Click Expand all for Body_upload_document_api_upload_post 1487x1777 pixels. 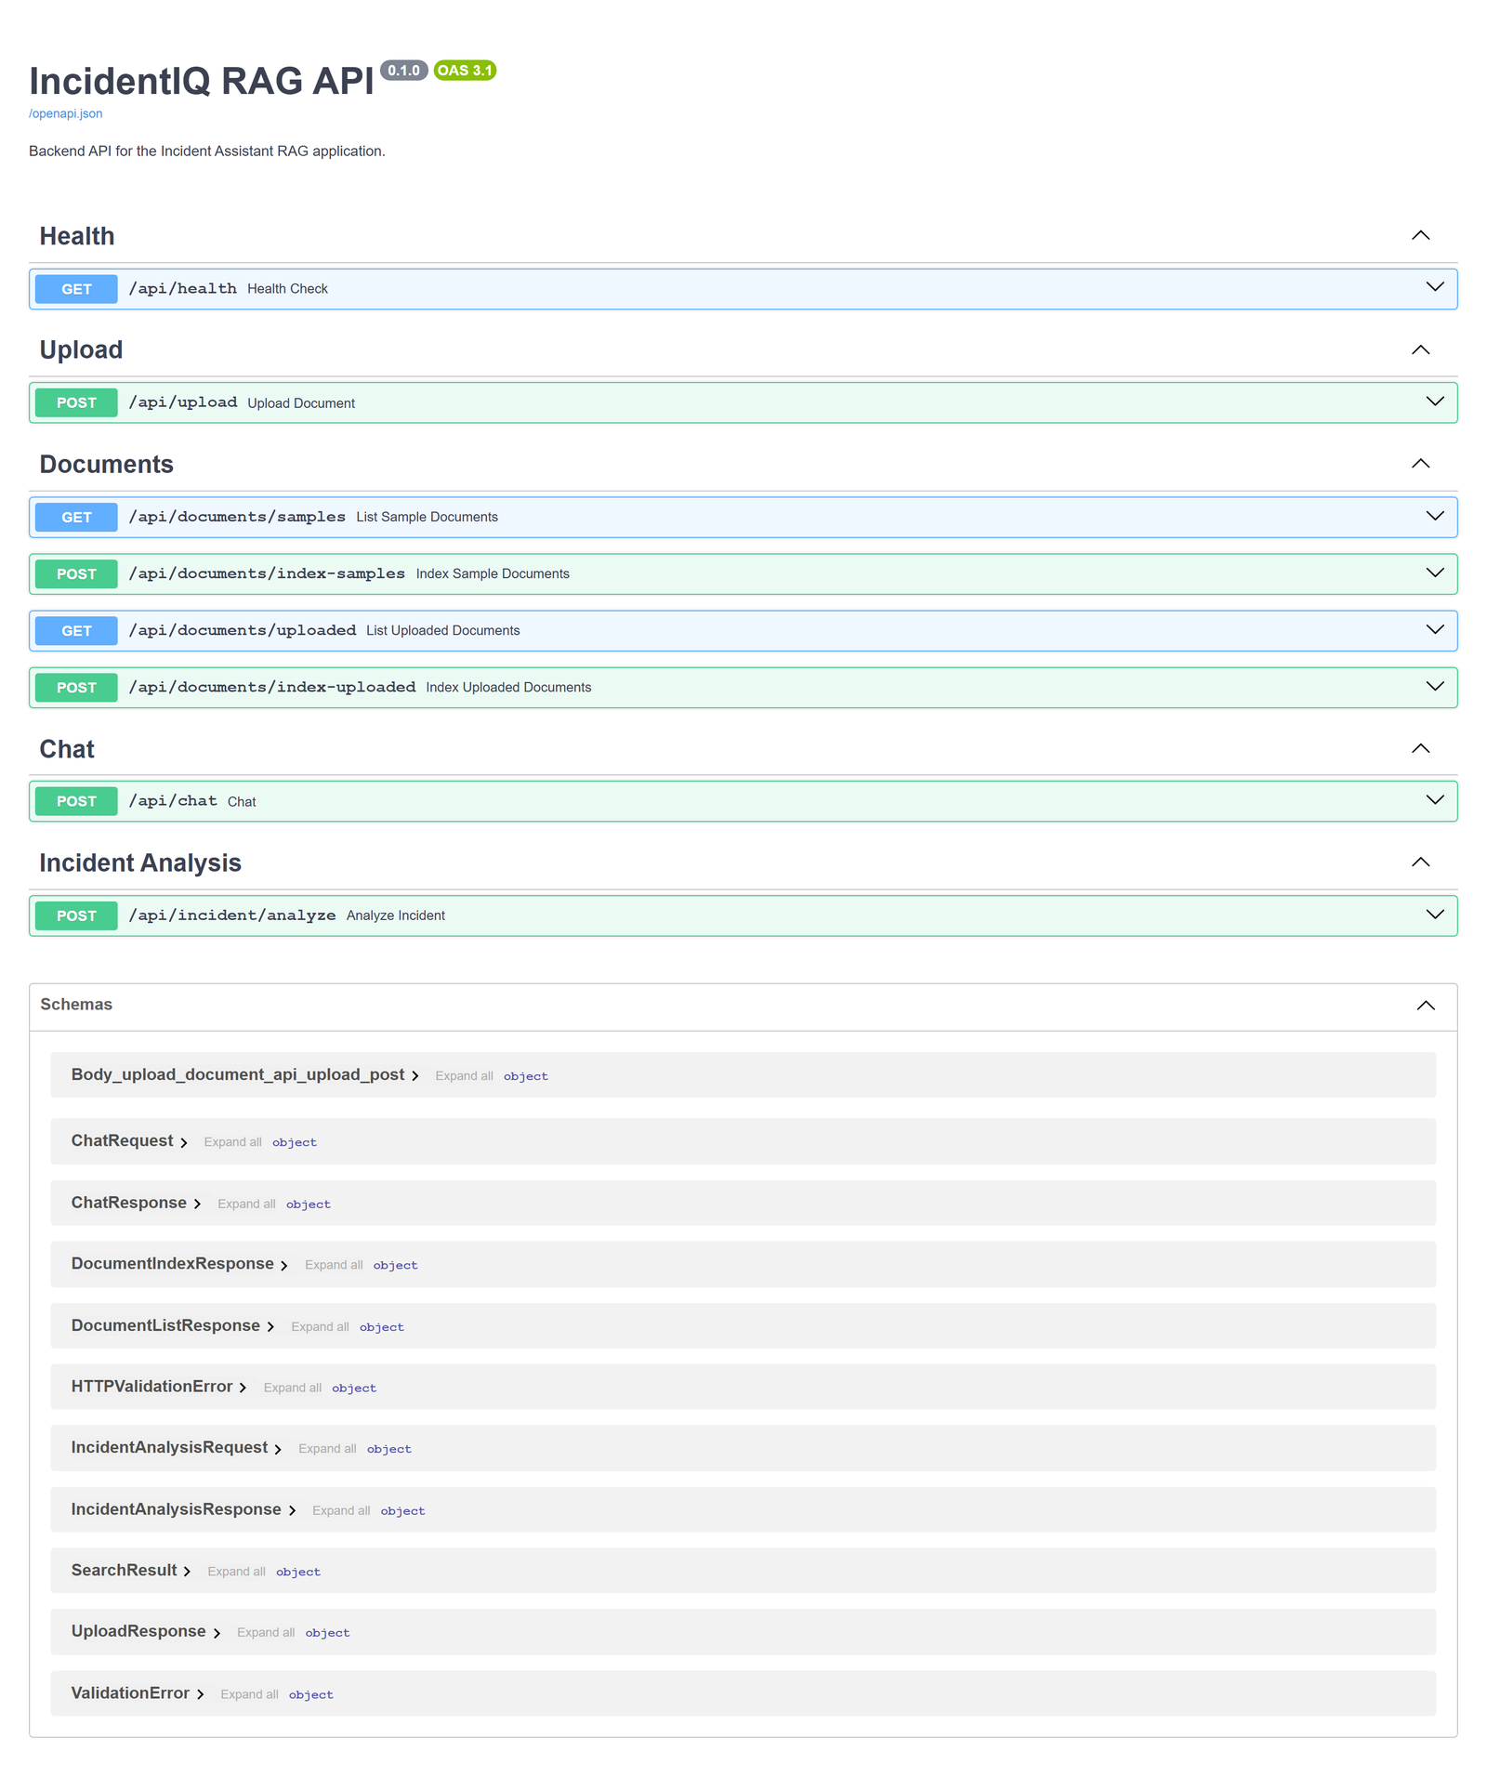tap(464, 1076)
